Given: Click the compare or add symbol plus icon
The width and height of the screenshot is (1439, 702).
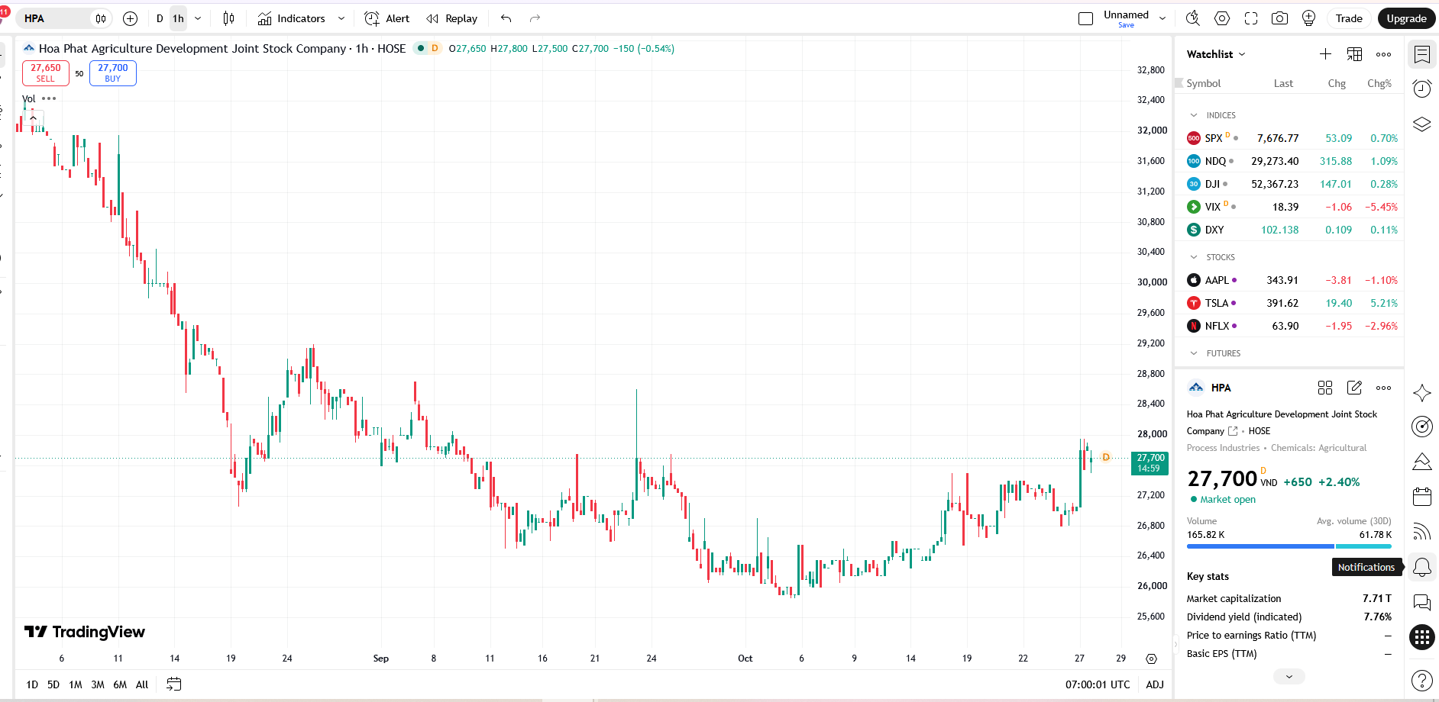Looking at the screenshot, I should tap(131, 18).
